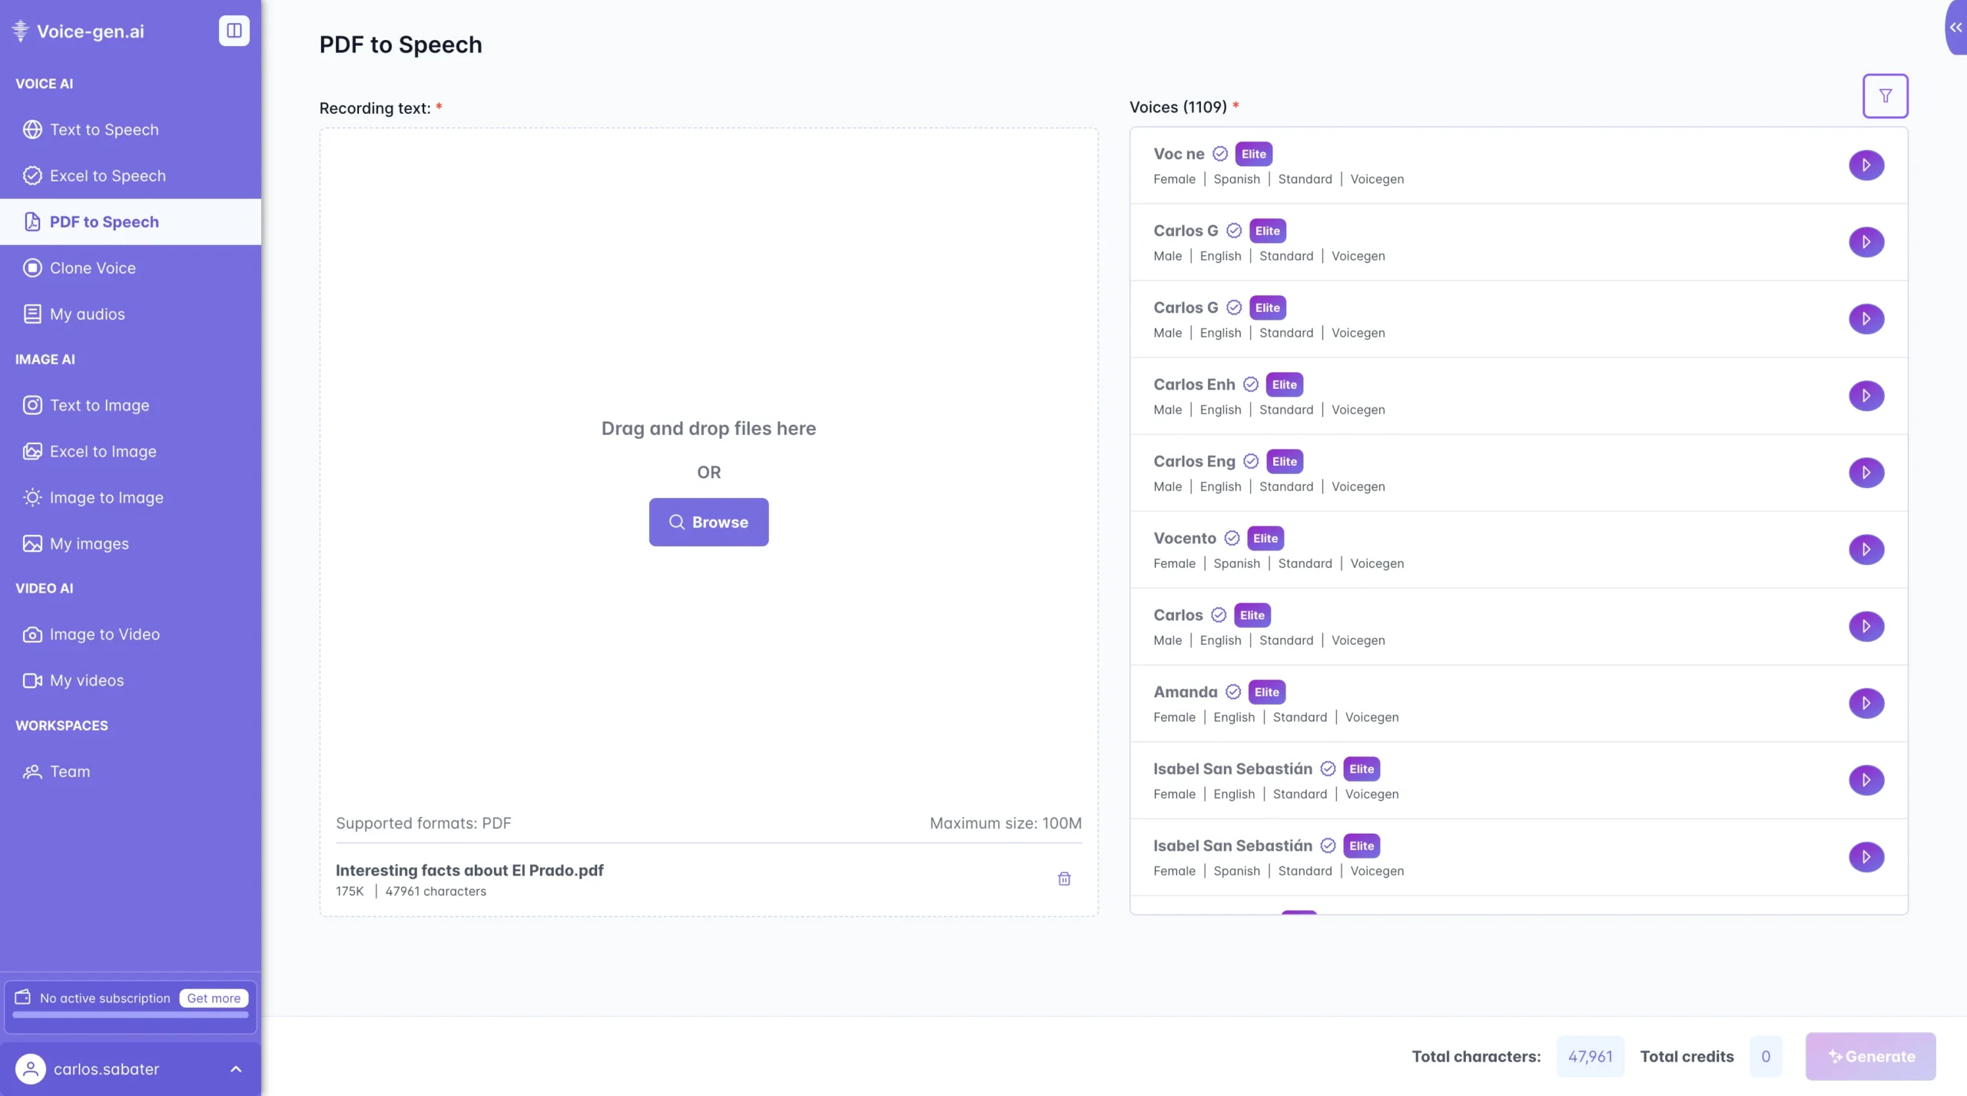Image resolution: width=1967 pixels, height=1096 pixels.
Task: Open the Image to Video tool
Action: (103, 633)
